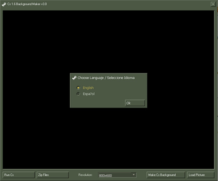The width and height of the screenshot is (218, 181).
Task: Click the Steam icon in language dialog
Action: (74, 78)
